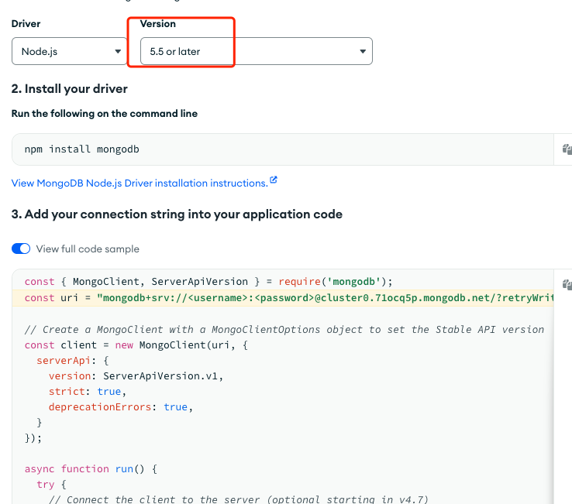
Task: Click the "3. Add your connection string" heading
Action: (x=177, y=214)
